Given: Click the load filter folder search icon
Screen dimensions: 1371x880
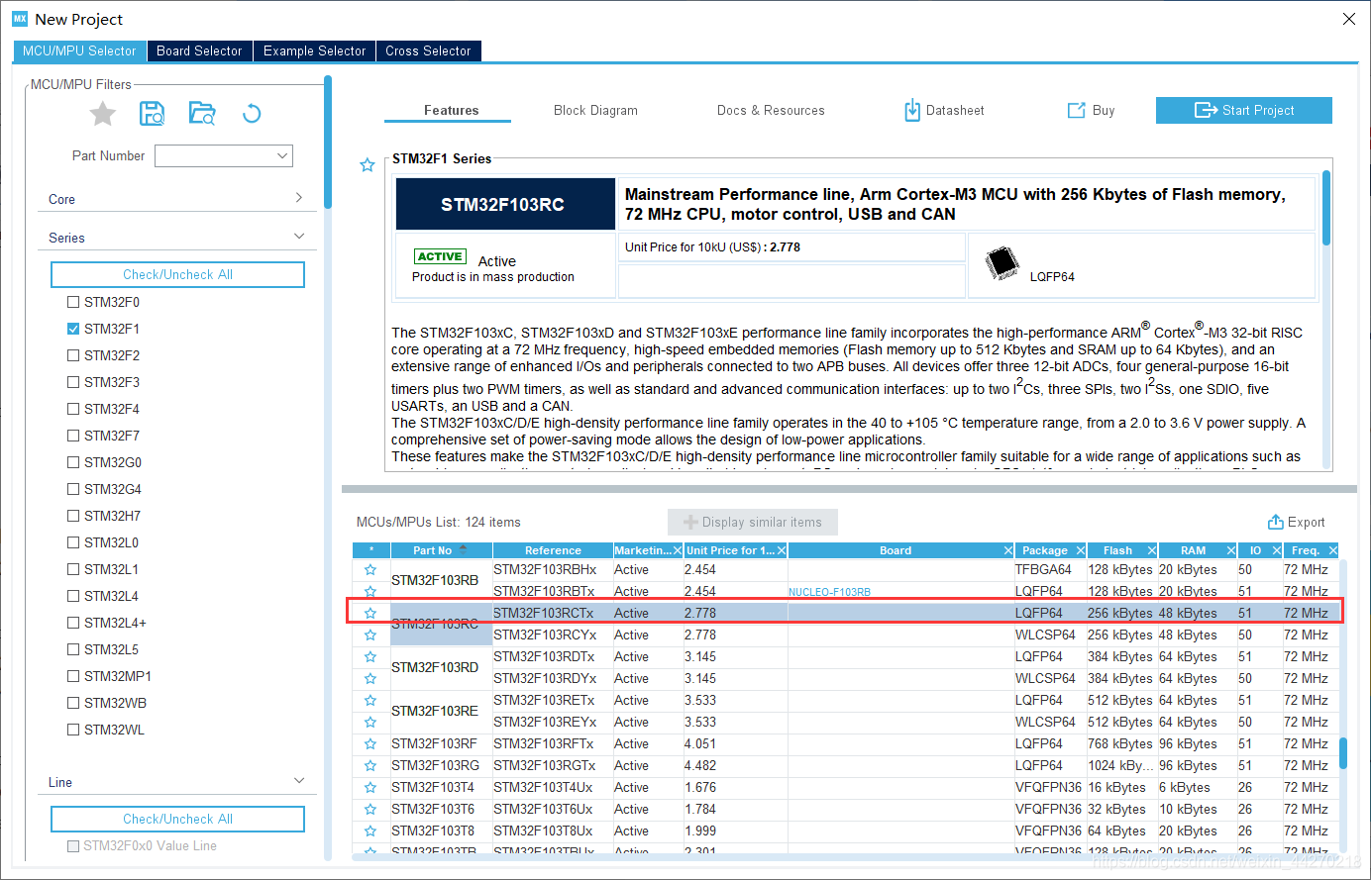Looking at the screenshot, I should [202, 114].
